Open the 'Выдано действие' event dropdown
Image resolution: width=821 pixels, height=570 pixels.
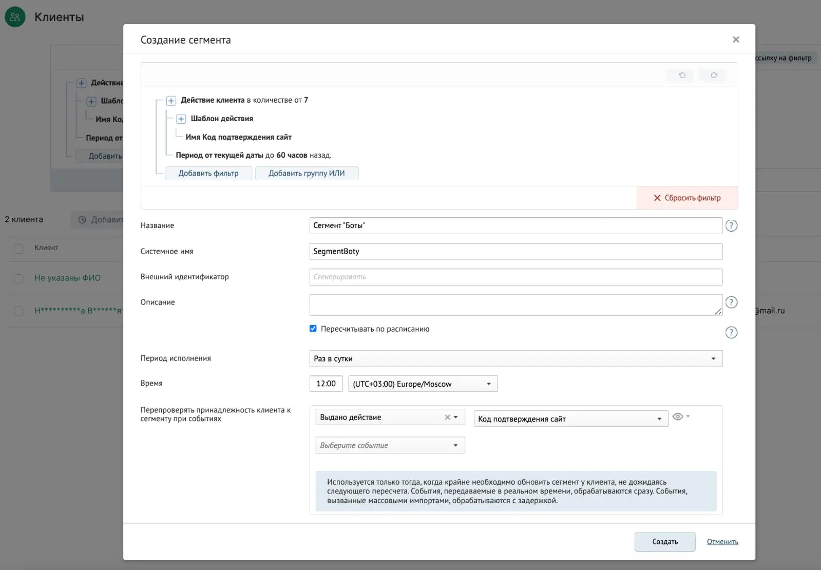tap(390, 417)
